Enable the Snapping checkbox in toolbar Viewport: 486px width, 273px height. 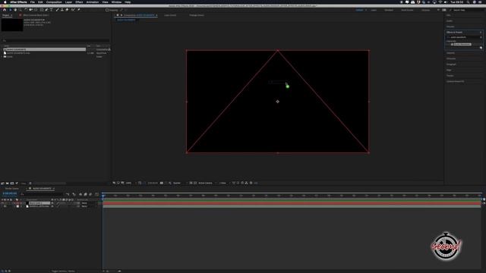107,10
